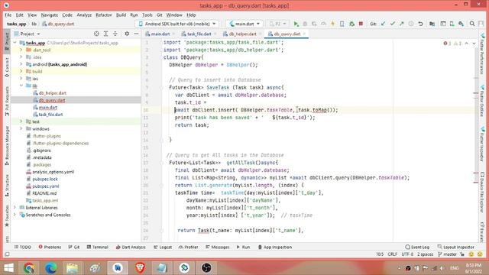
Task: Switch to the db_helper.dart editor tab
Action: (243, 34)
